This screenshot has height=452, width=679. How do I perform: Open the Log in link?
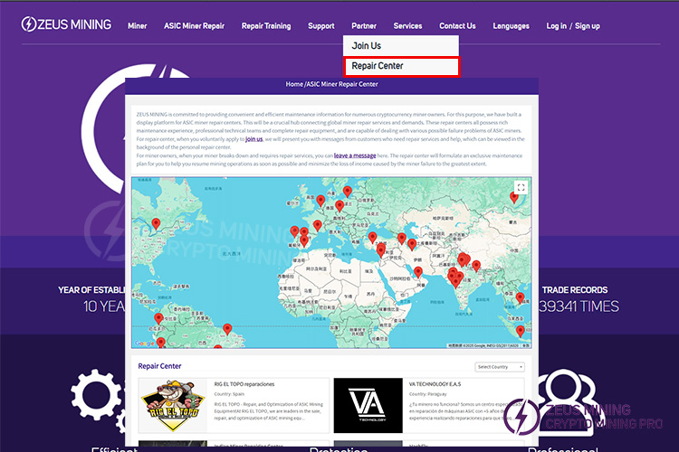click(x=556, y=26)
